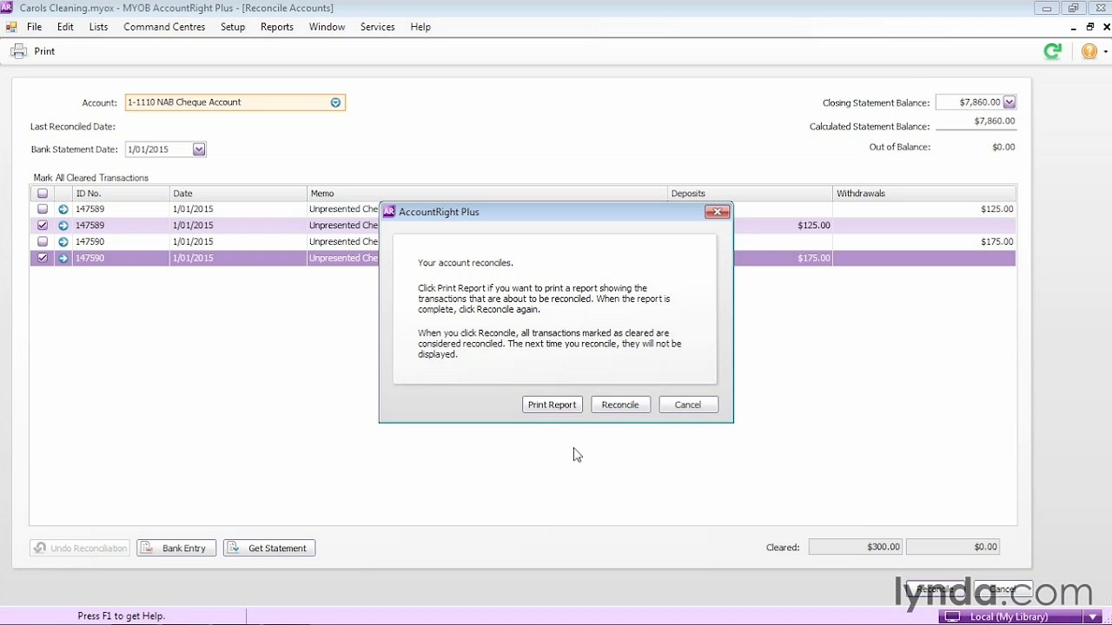This screenshot has width=1112, height=625.
Task: Open the Window menu
Action: coord(327,27)
